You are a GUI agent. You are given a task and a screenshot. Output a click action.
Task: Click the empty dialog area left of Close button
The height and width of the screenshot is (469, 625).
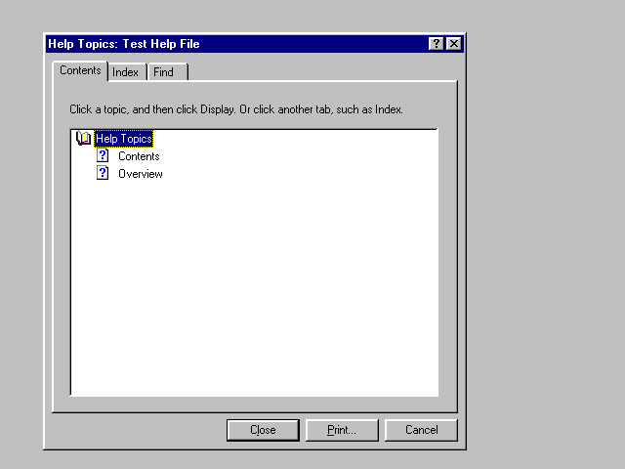click(x=137, y=430)
